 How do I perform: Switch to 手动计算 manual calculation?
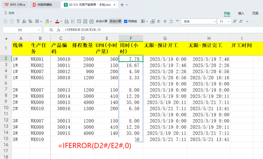tap(101, 21)
